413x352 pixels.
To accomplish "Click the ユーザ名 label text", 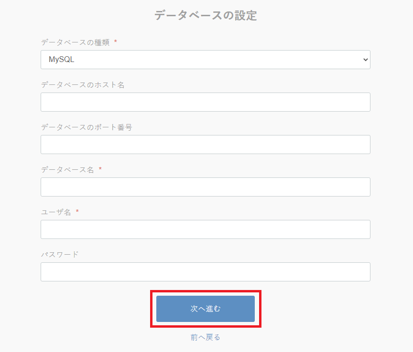I will coord(56,212).
